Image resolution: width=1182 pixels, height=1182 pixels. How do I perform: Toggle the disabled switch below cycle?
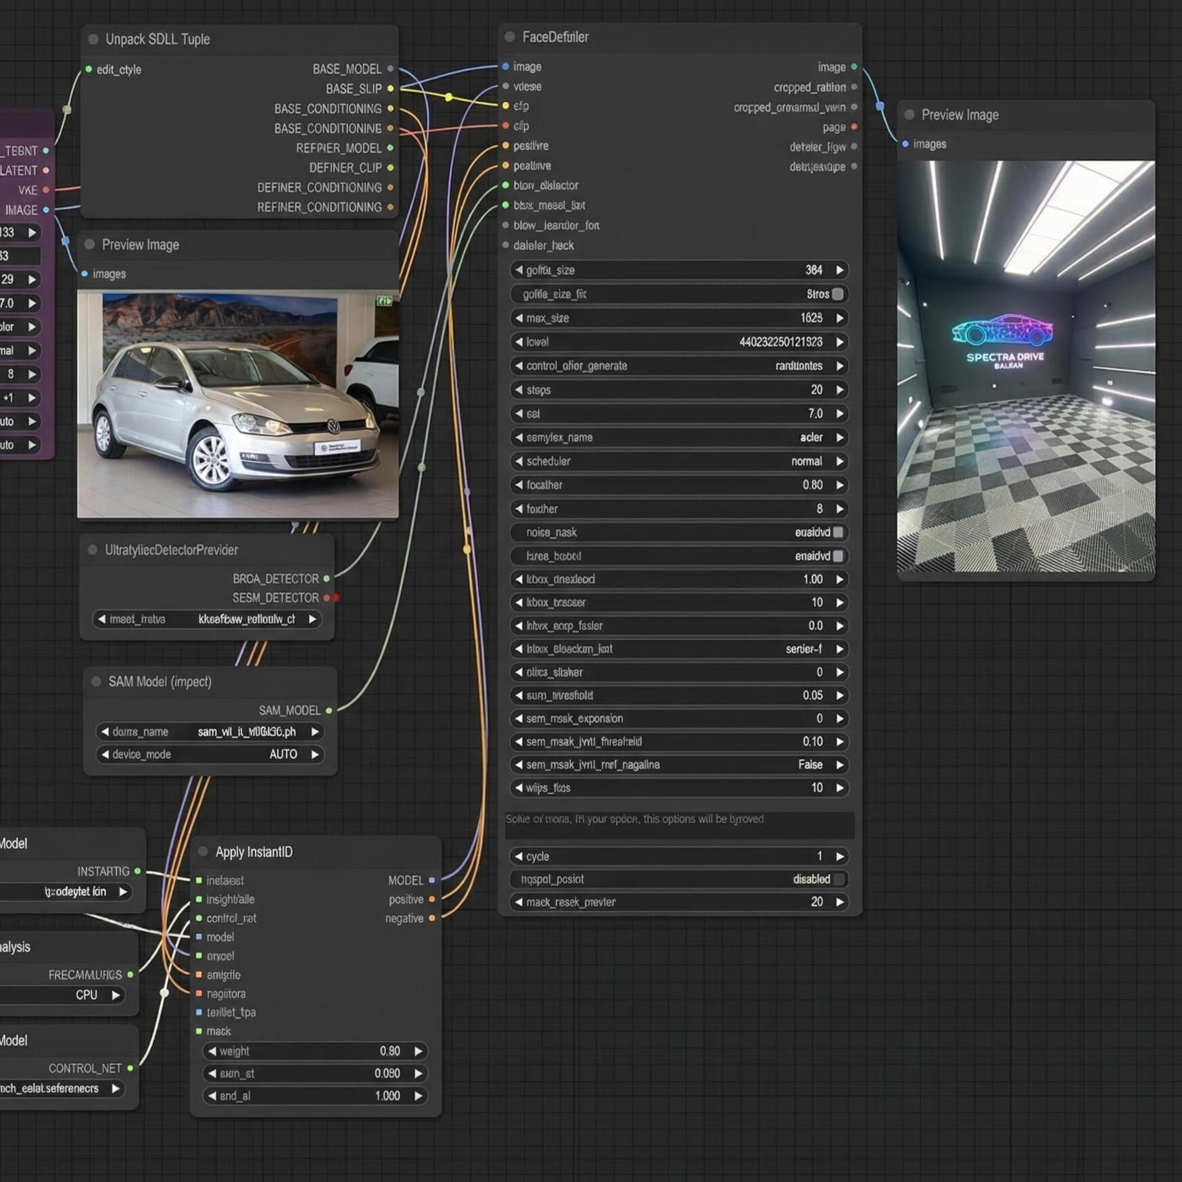click(838, 879)
